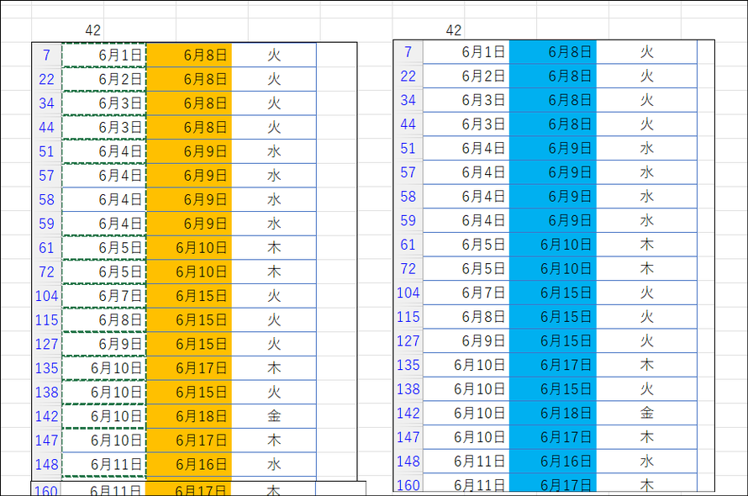Select 6月10日 cell in orange table row 138
The image size is (748, 496).
104,393
